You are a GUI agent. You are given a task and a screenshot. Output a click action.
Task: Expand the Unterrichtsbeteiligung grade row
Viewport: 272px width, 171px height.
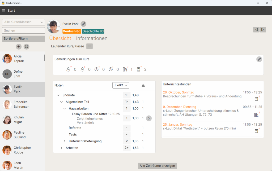click(64, 141)
